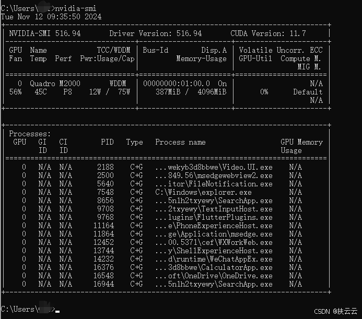Click the CalculatorApp.exe process name

pos(214,267)
